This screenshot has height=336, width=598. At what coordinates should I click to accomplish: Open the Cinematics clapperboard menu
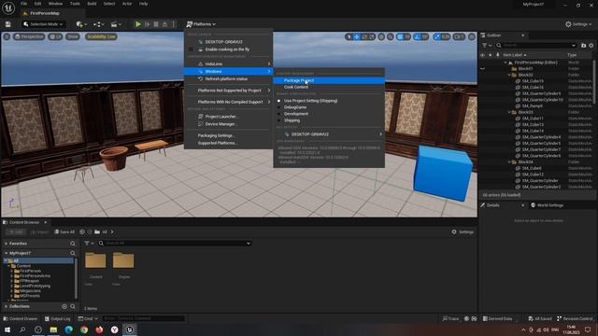[116, 24]
